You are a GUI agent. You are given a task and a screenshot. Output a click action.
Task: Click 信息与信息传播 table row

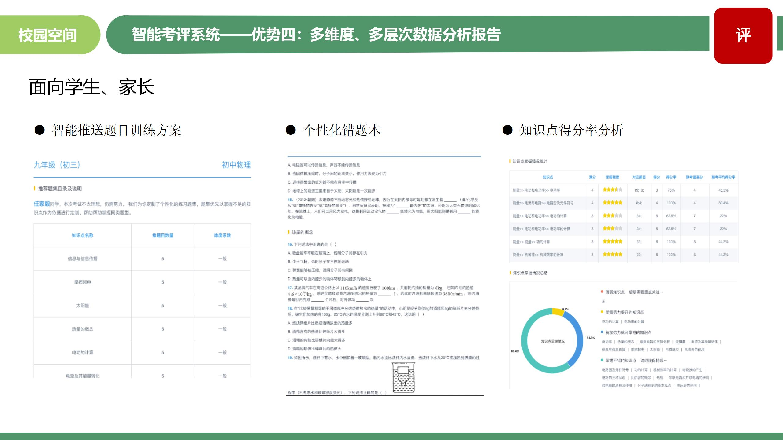(x=142, y=258)
